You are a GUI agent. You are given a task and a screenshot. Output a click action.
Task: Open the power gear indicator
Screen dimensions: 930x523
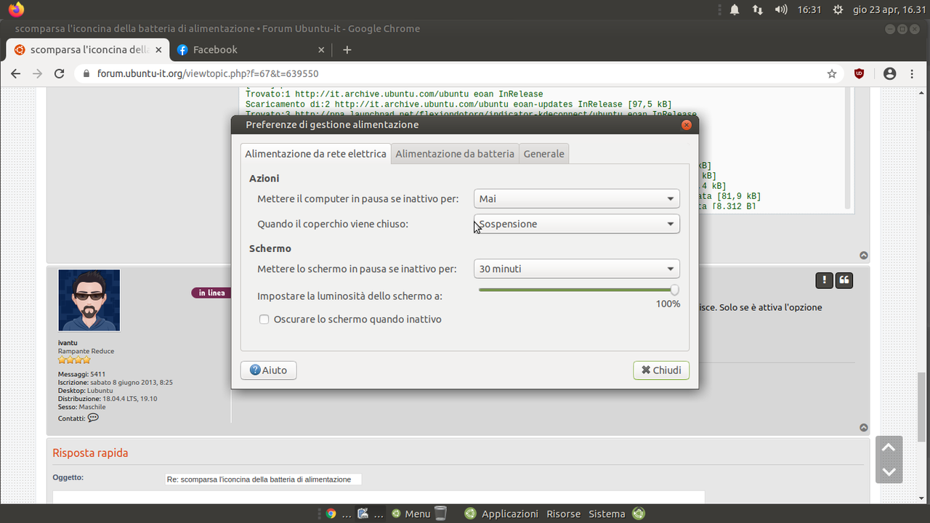(838, 9)
